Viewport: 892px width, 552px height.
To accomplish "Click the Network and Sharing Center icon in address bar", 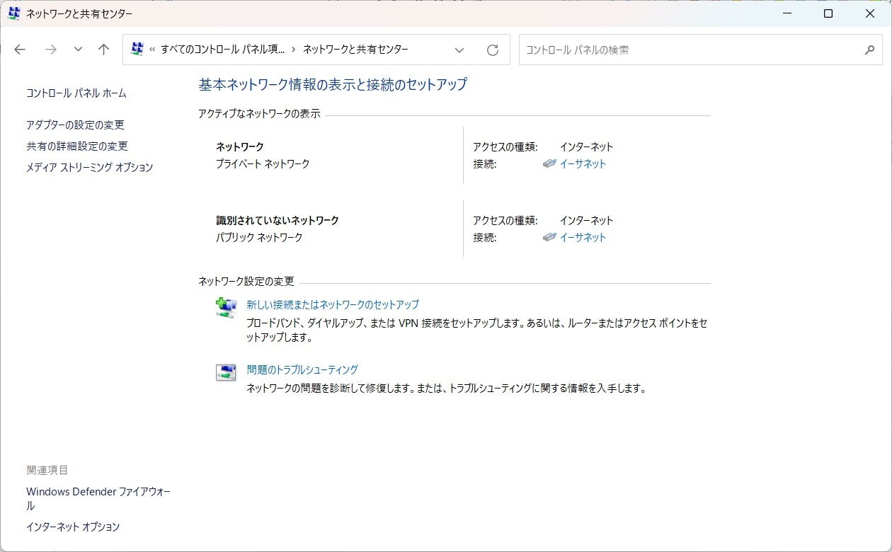I will coord(137,50).
